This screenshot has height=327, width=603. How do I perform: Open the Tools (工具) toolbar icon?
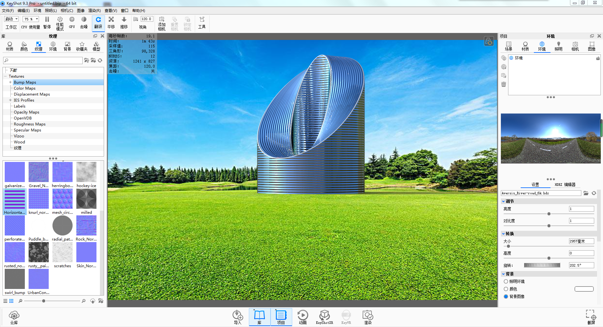[202, 23]
